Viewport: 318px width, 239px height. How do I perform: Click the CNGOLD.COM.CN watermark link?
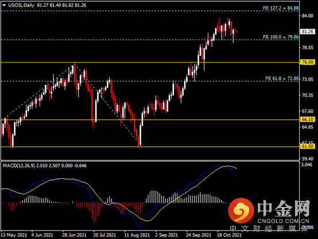(284, 221)
